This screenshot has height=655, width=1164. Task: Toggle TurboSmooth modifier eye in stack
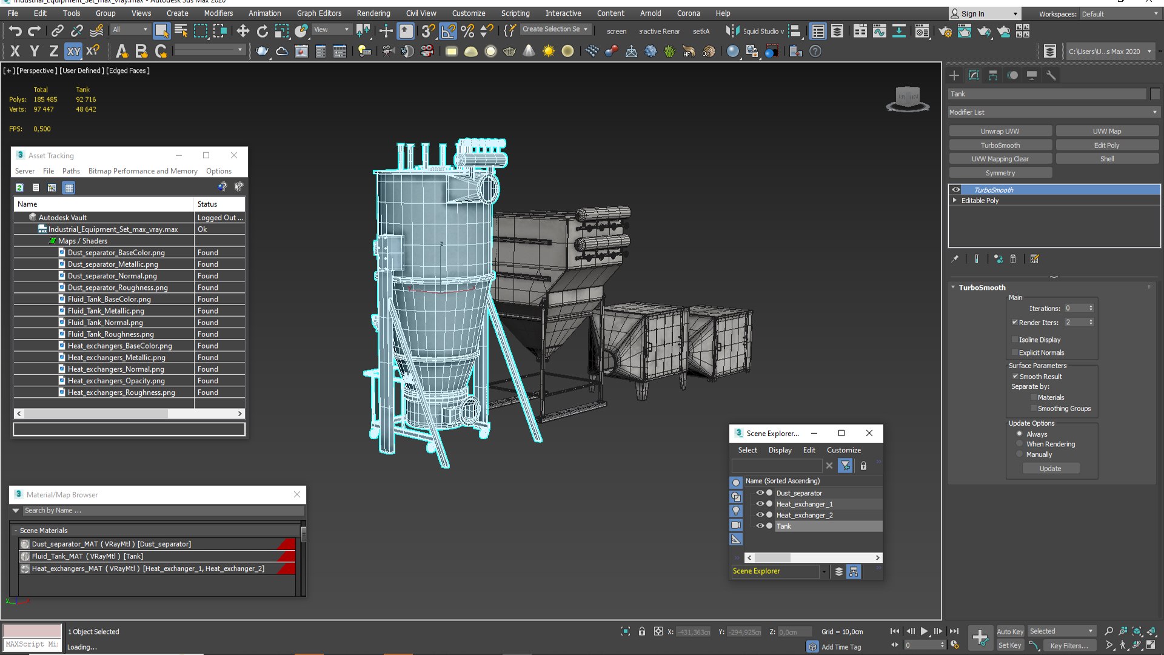[x=956, y=190]
